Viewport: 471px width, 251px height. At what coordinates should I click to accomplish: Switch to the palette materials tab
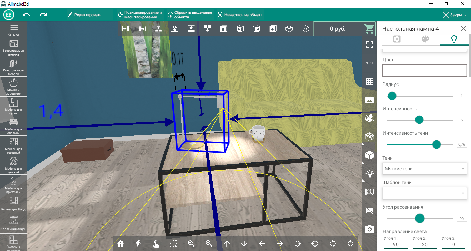pyautogui.click(x=425, y=39)
